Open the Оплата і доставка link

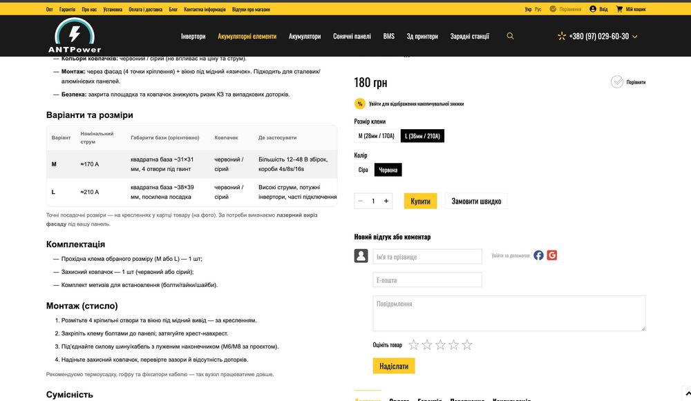tap(145, 9)
